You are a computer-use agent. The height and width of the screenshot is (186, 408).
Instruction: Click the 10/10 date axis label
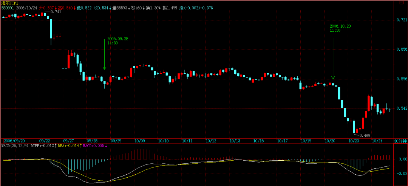[164, 141]
